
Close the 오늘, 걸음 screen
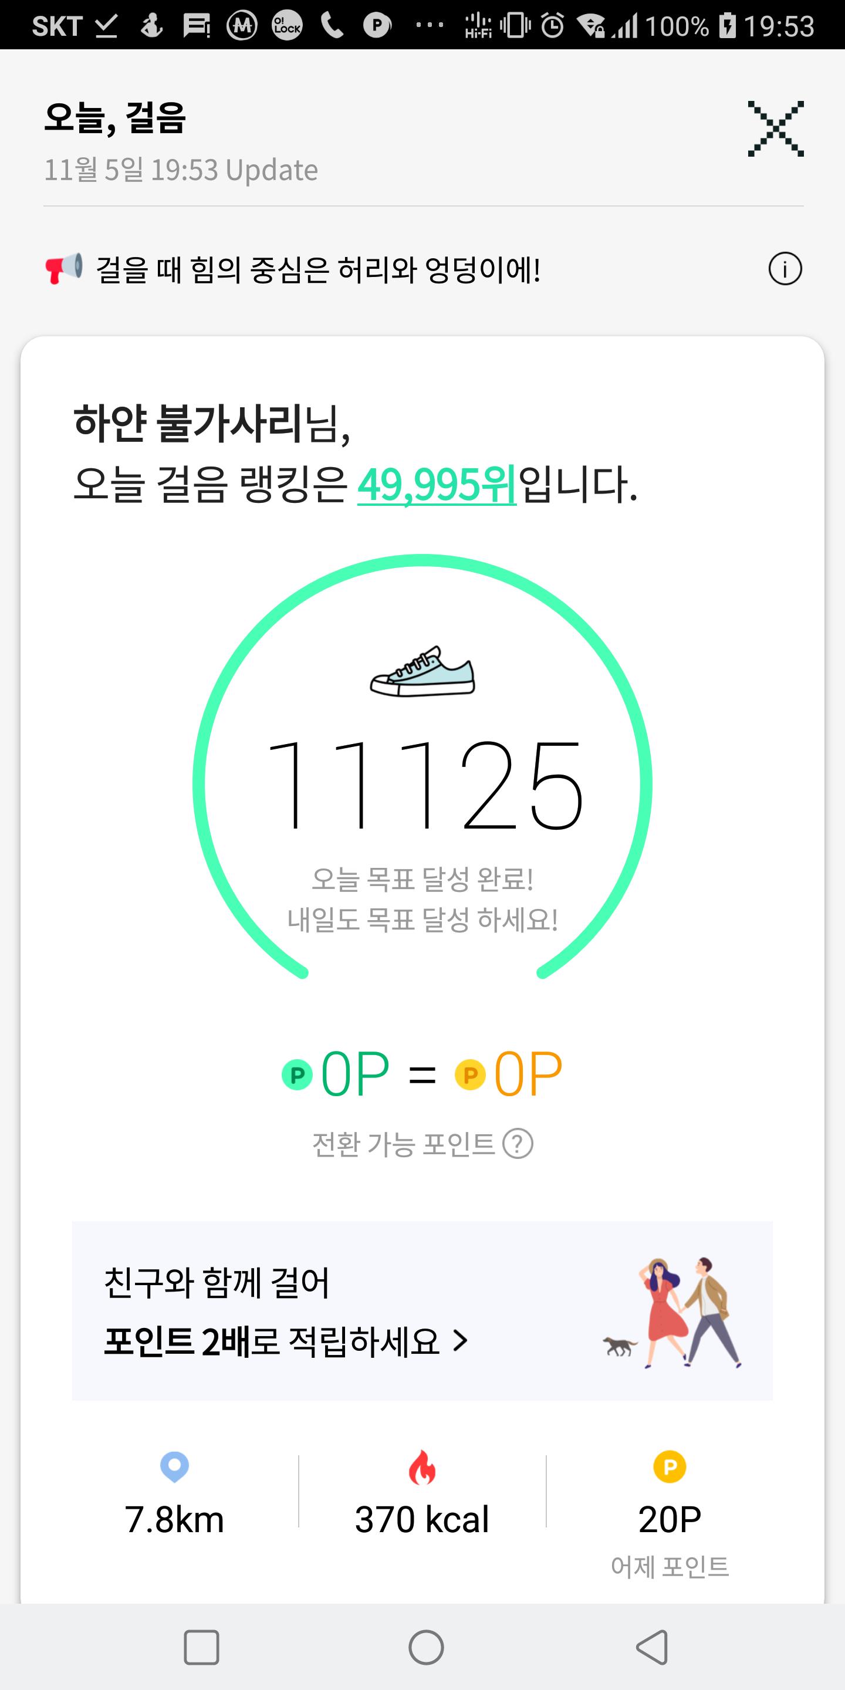pyautogui.click(x=775, y=129)
